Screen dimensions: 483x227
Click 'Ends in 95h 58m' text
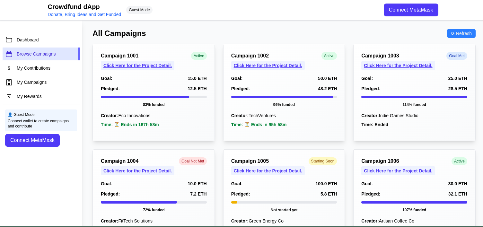(x=269, y=125)
